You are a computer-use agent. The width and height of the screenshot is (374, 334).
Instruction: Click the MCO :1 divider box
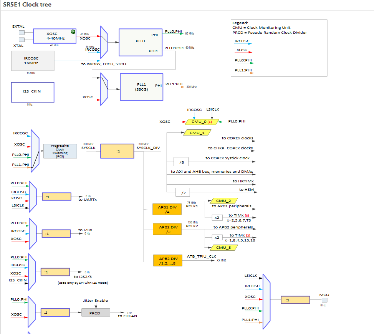coord(295,300)
